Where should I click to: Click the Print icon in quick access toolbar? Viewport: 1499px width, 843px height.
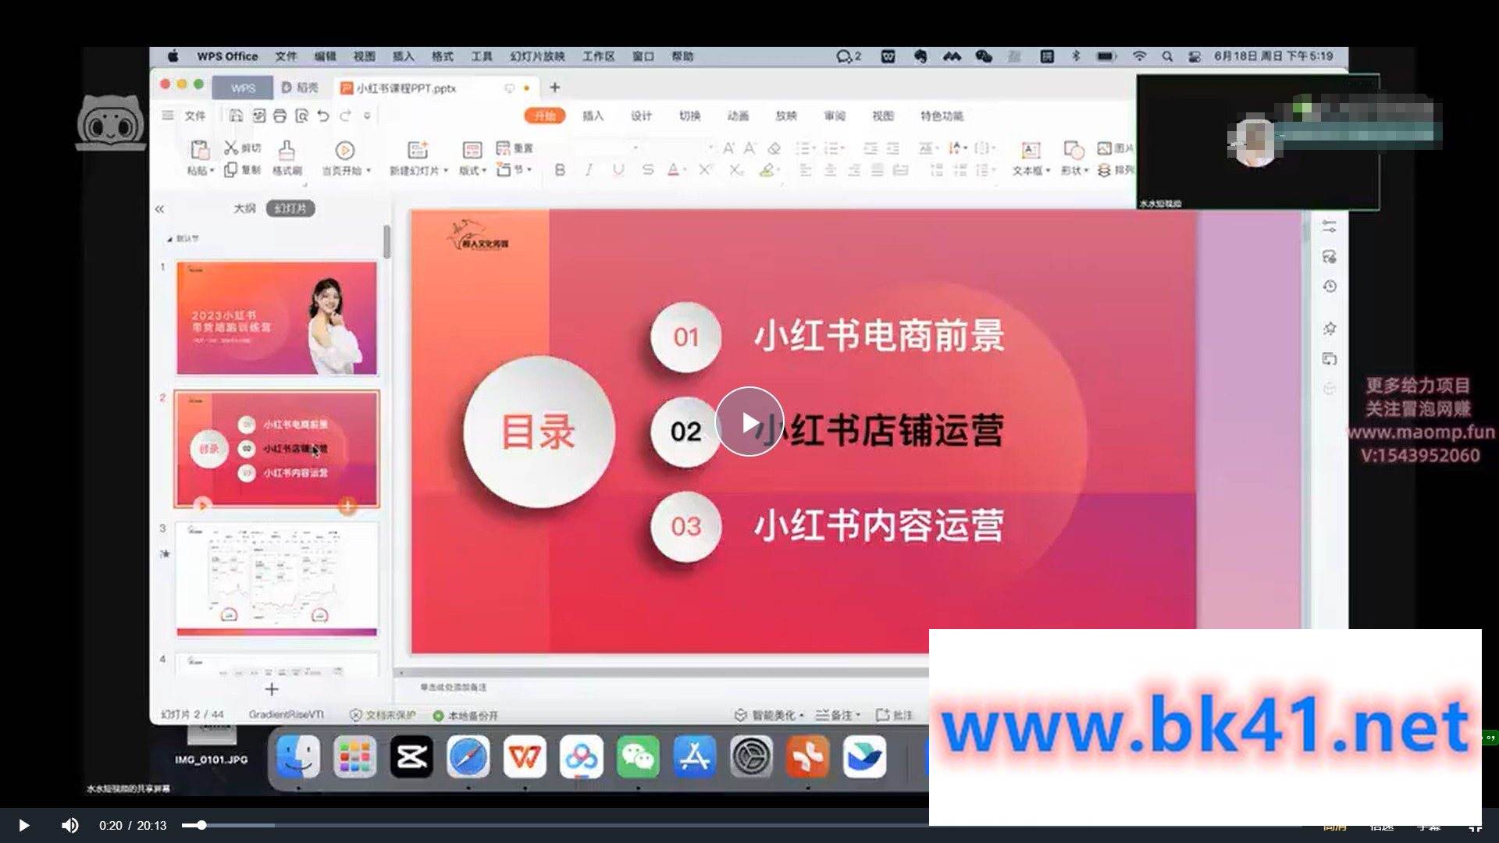click(280, 116)
